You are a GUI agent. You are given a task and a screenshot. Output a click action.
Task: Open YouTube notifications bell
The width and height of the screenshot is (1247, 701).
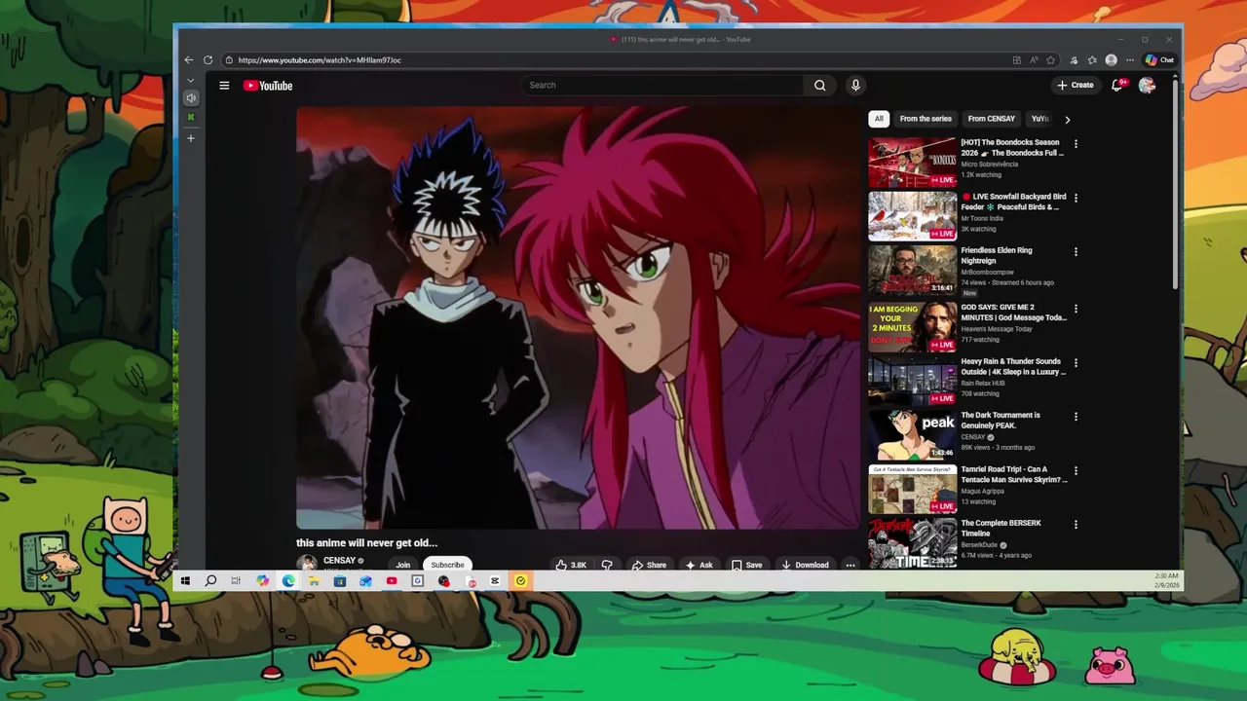pyautogui.click(x=1118, y=85)
